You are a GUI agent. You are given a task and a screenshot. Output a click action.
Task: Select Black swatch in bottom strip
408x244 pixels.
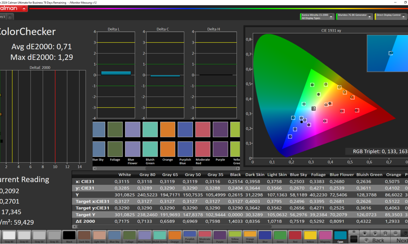tap(69, 237)
